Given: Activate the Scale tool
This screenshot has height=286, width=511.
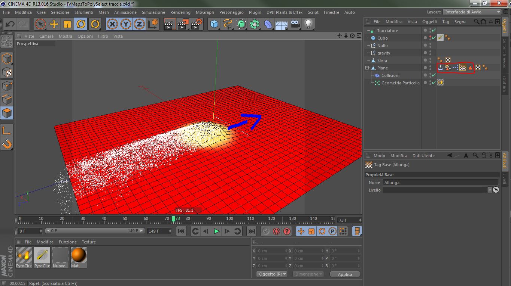Looking at the screenshot, I should pos(67,24).
